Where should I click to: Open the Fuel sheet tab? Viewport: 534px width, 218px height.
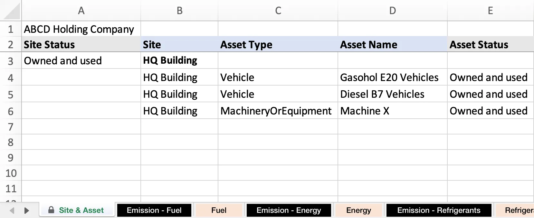tap(219, 210)
